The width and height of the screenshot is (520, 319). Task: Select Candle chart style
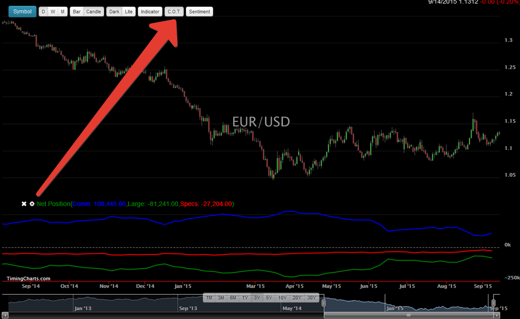(93, 12)
